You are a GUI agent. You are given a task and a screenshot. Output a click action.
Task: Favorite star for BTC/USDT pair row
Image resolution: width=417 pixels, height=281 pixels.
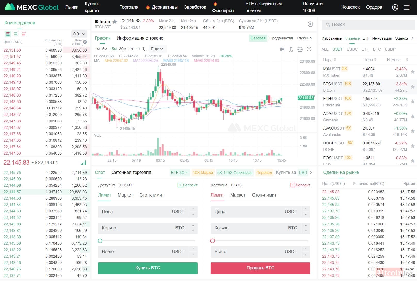click(x=413, y=87)
